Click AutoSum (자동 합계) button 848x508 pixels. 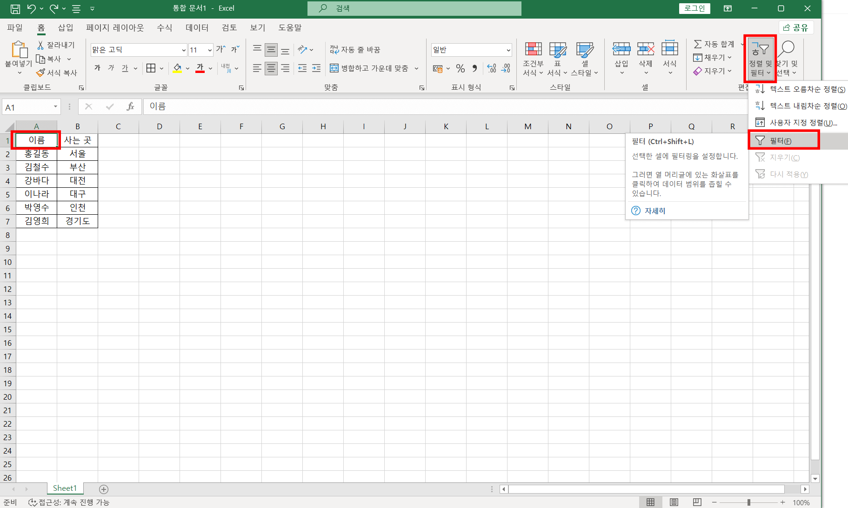(x=714, y=44)
